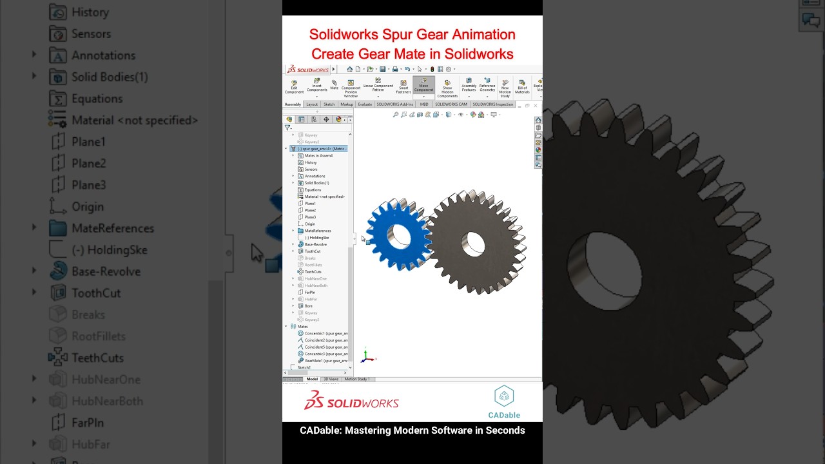Switch to the Assembly ribbon tab
Viewport: 825px width, 464px height.
coord(293,104)
